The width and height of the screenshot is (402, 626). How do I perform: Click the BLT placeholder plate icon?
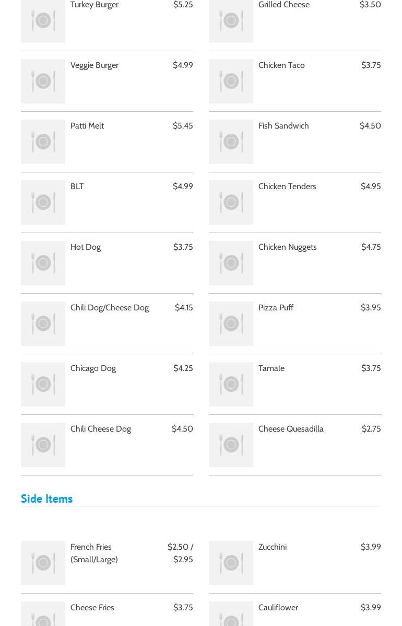43,202
